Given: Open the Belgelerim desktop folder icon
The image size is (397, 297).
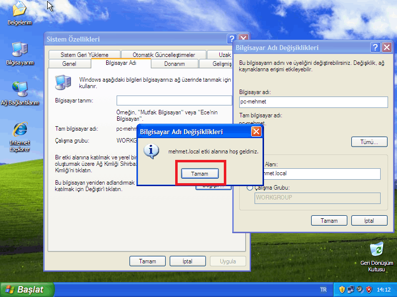Looking at the screenshot, I should click(x=19, y=10).
